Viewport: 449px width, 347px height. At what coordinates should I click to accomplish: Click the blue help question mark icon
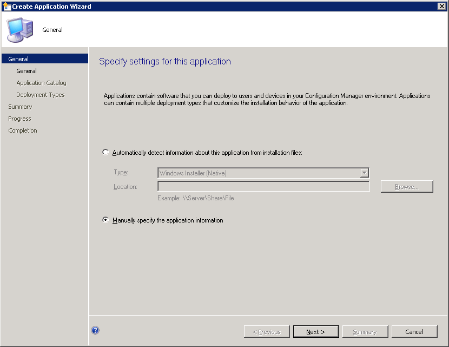click(95, 331)
